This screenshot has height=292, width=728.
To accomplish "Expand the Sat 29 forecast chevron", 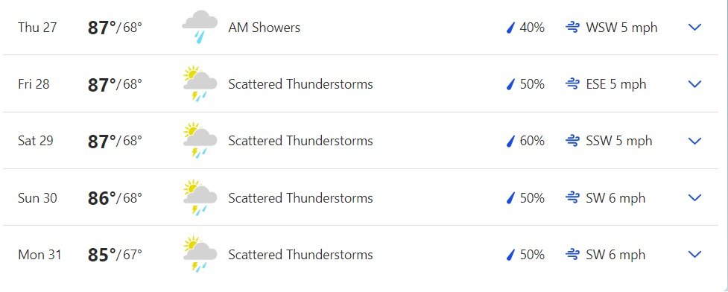I will (x=694, y=141).
